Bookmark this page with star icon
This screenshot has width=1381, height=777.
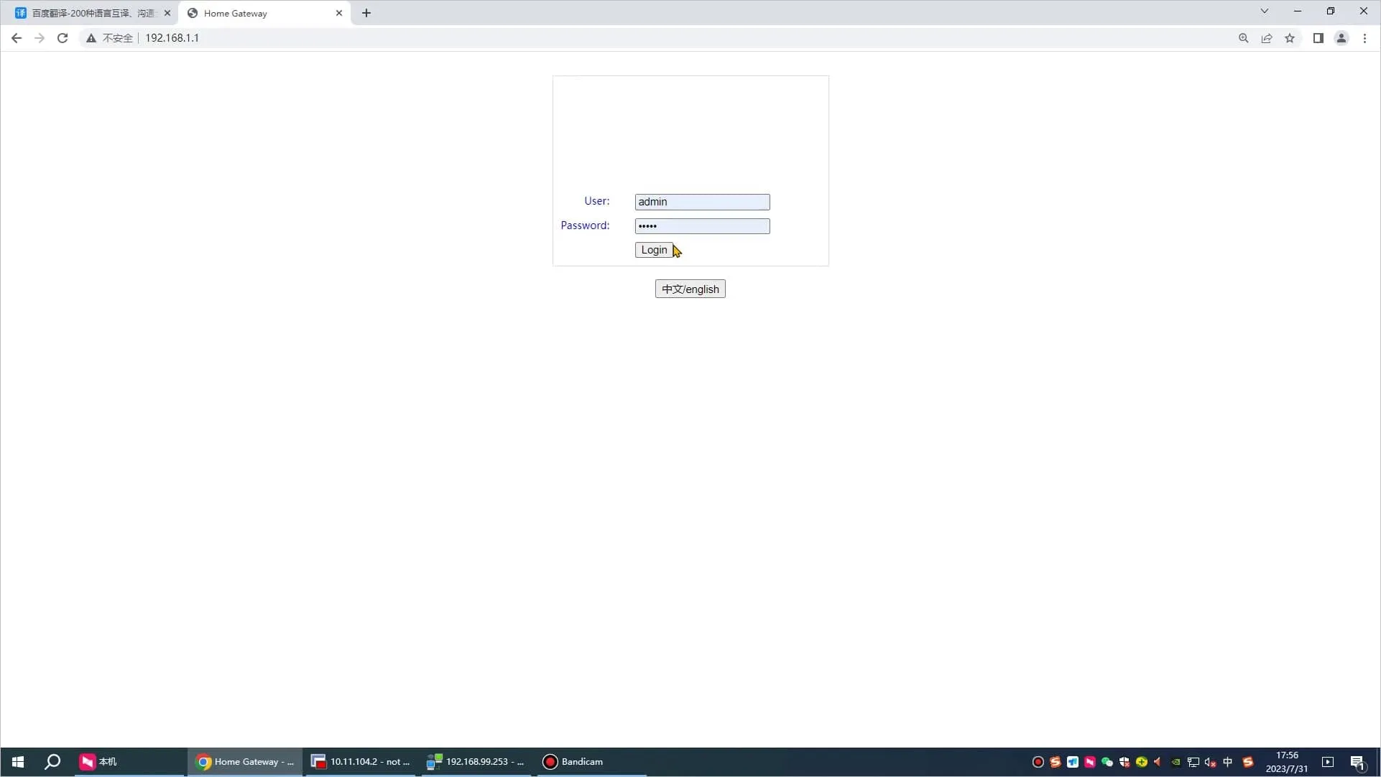tap(1289, 38)
